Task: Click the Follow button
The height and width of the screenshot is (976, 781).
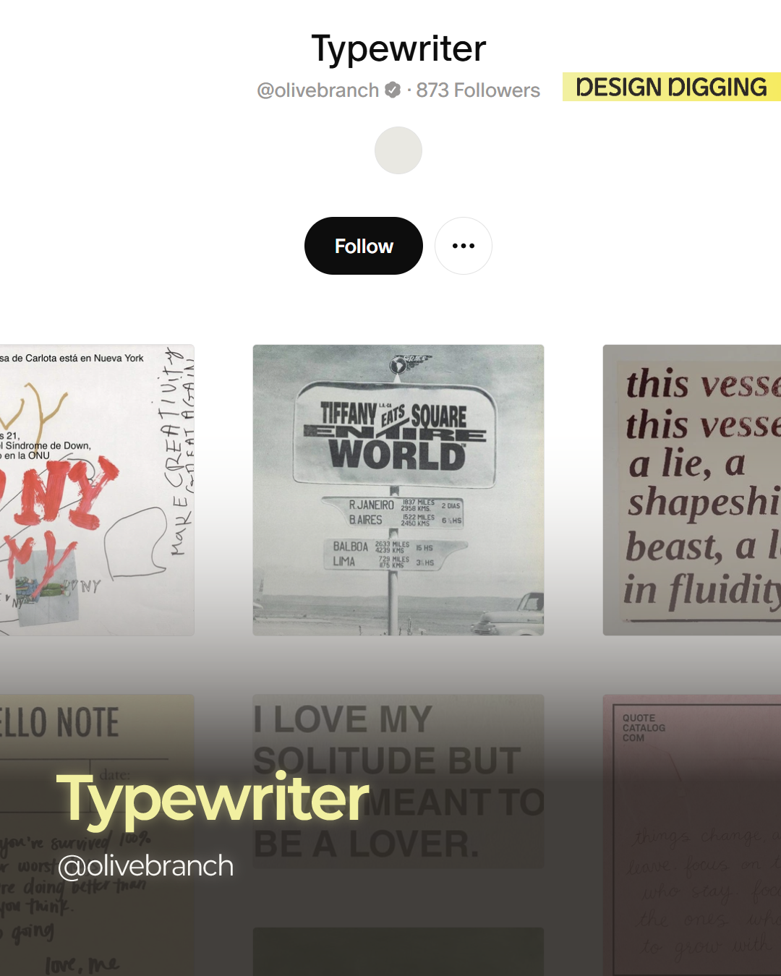Action: click(x=364, y=246)
